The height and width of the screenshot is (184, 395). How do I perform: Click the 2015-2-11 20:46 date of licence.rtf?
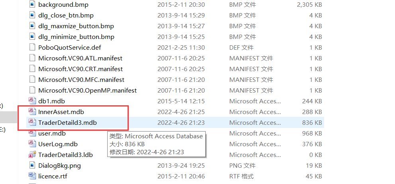coord(181,176)
